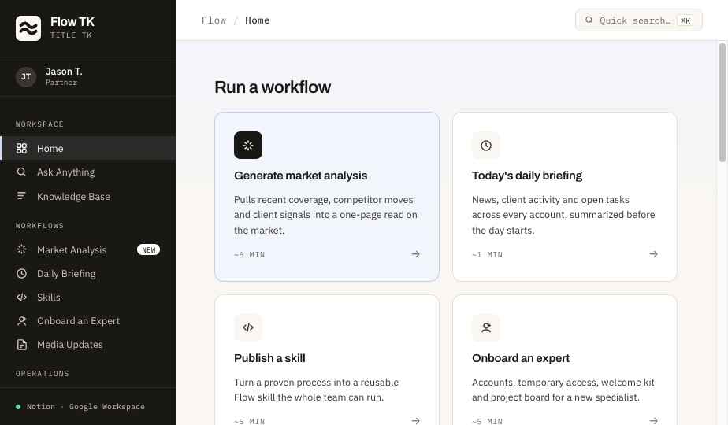
Task: Click the arrow on Onboard an expert card
Action: [653, 421]
